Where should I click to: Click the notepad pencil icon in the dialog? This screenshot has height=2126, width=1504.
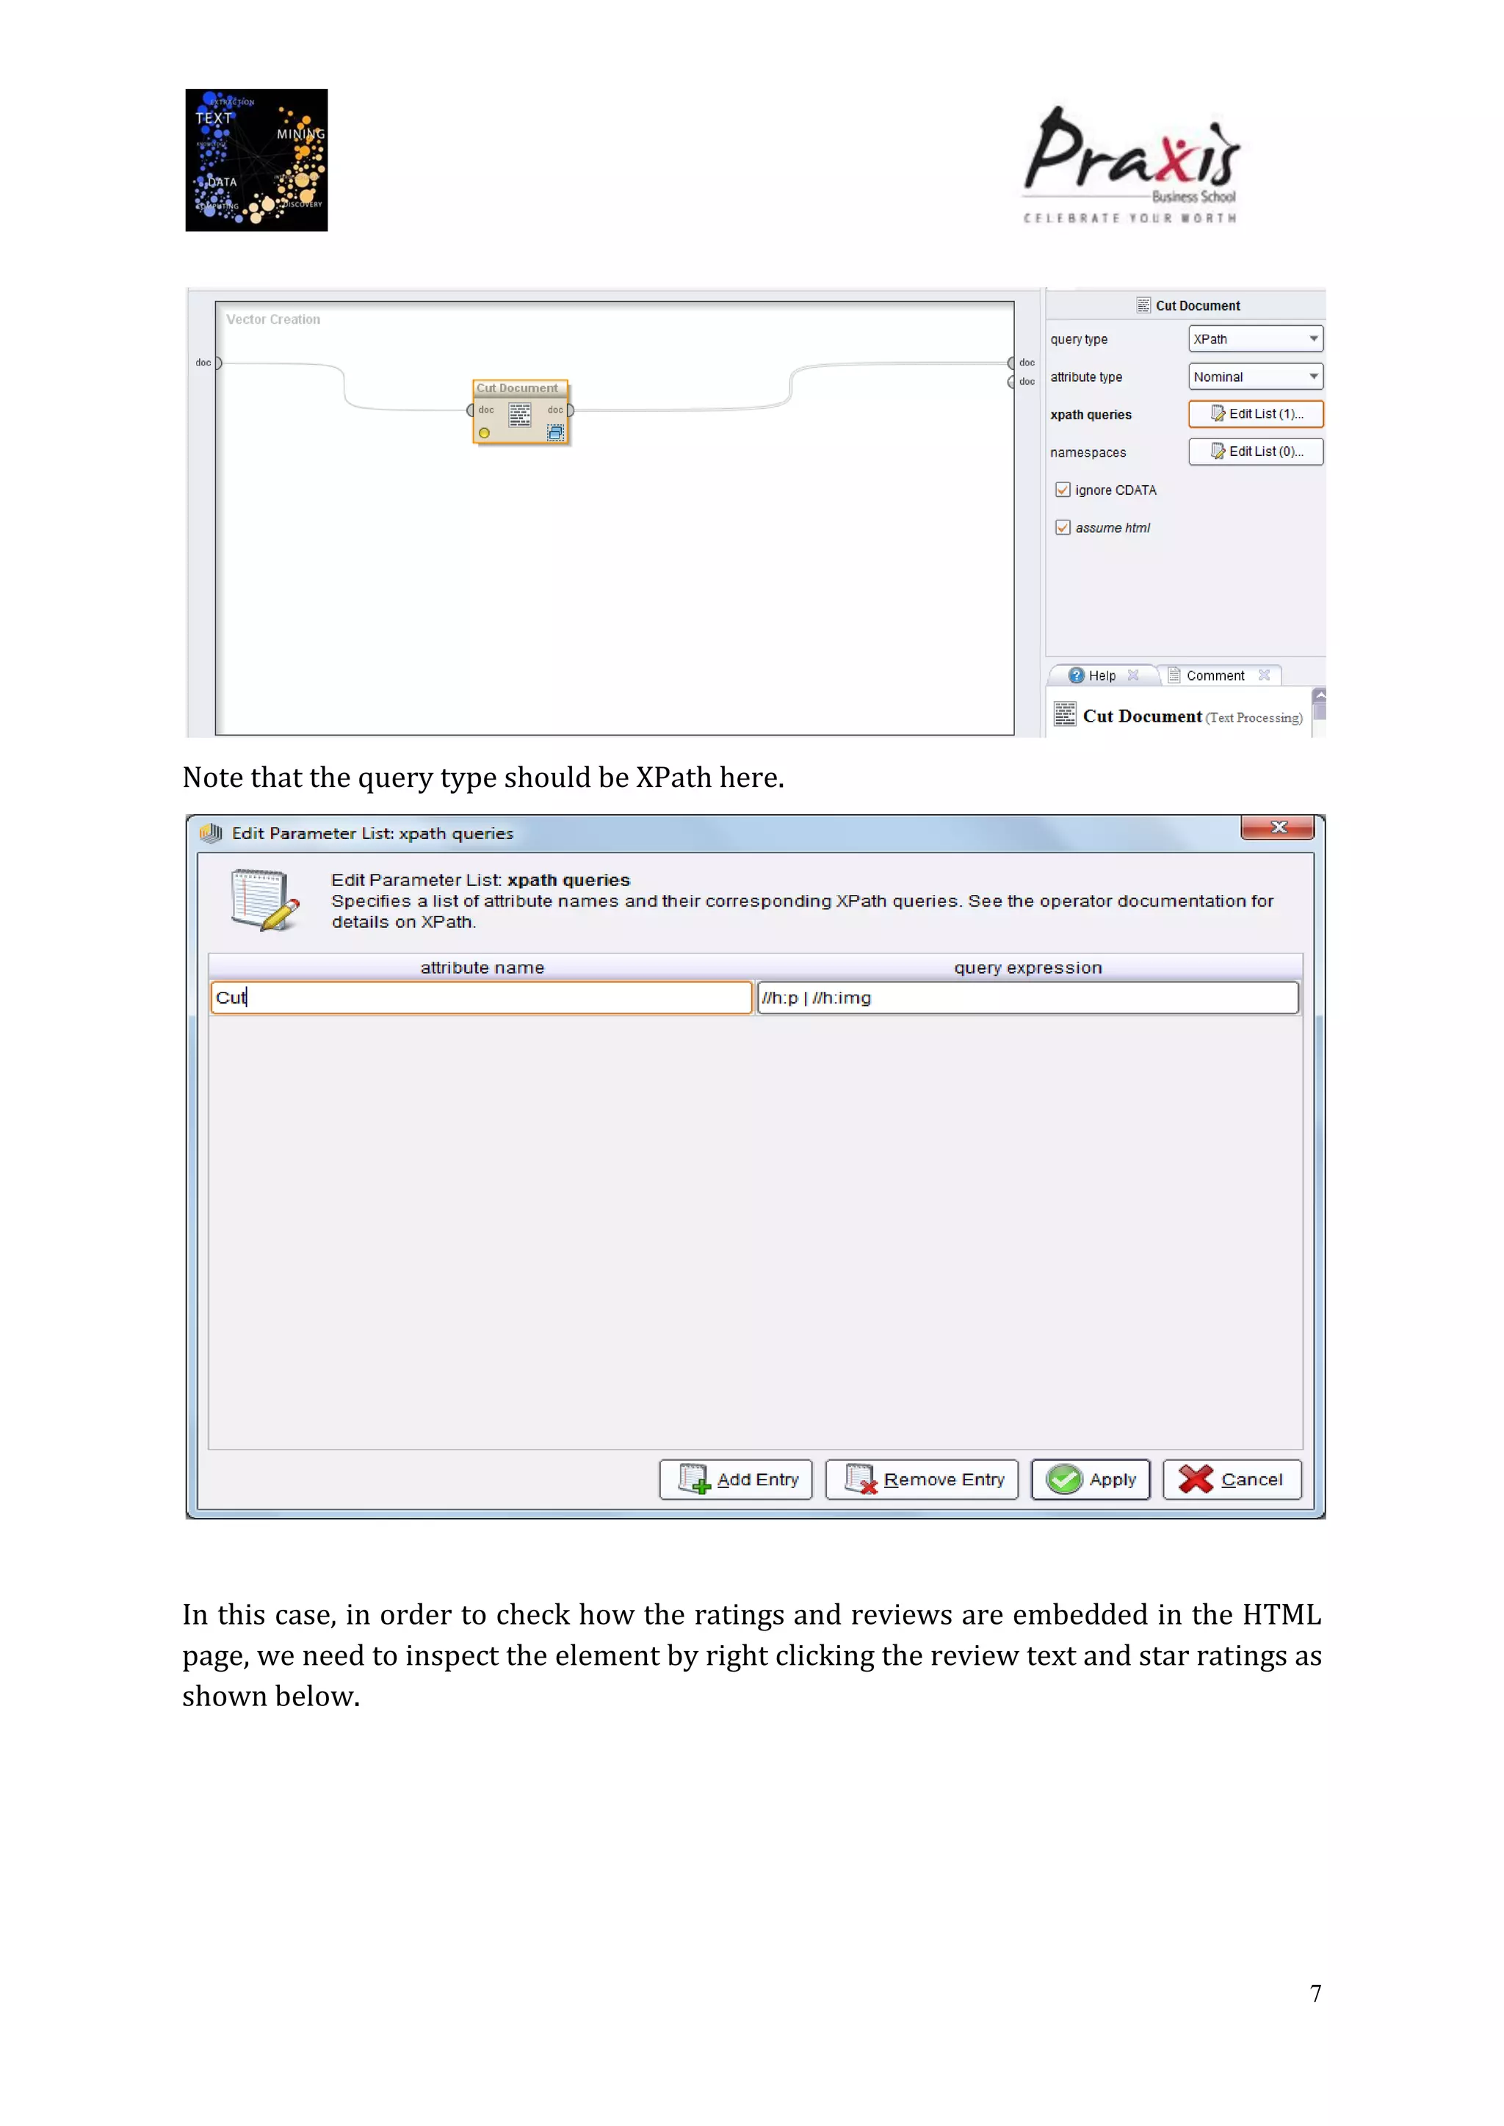[x=265, y=899]
